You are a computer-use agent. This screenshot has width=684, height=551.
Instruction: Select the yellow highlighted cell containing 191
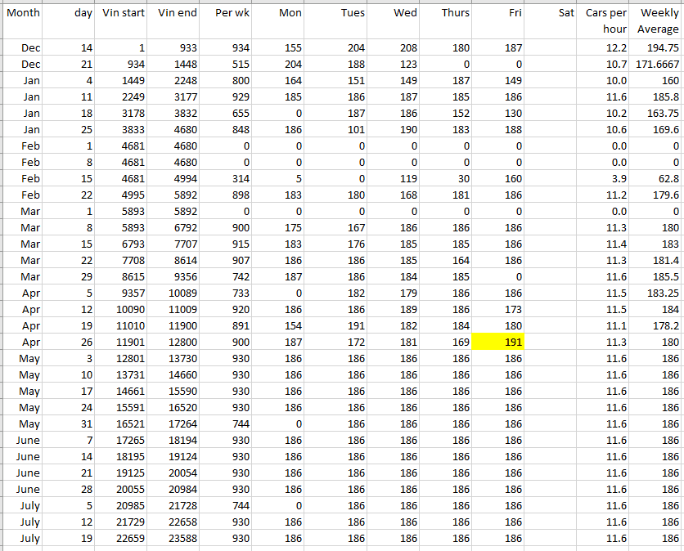point(497,343)
